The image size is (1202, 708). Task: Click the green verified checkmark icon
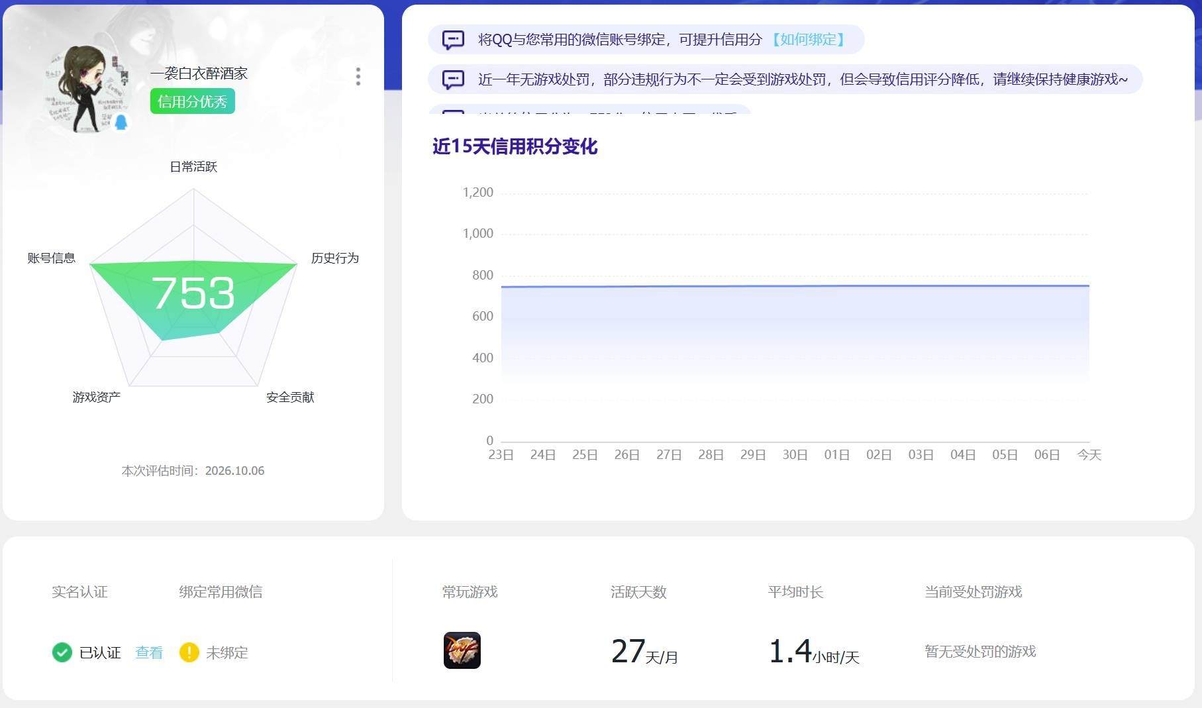pos(62,652)
